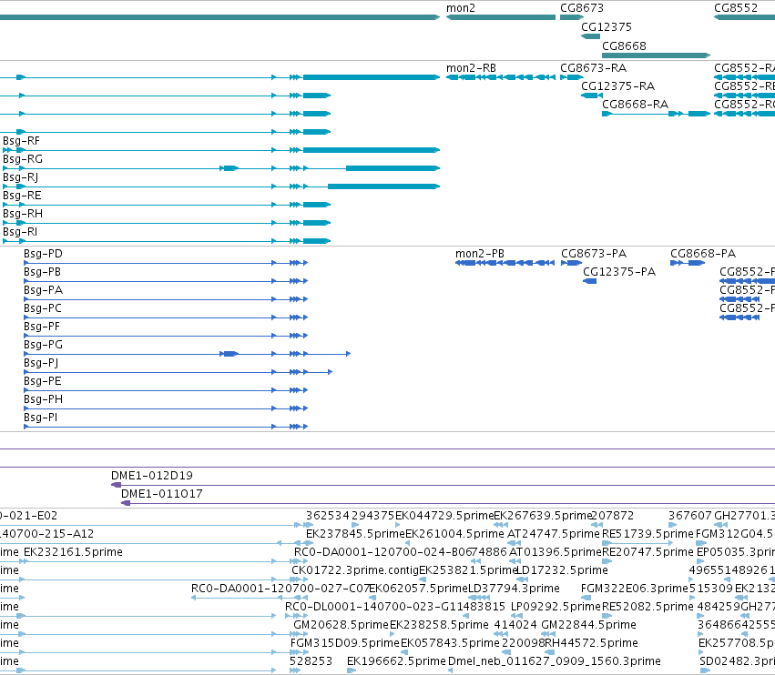This screenshot has width=775, height=675.
Task: Click EST label Dmel_neb_011627_0909_1560.3prime
Action: click(555, 661)
